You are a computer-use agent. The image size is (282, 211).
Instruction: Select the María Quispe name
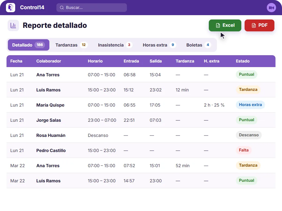pyautogui.click(x=50, y=105)
